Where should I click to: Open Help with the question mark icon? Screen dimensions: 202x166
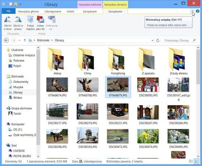tap(197, 11)
